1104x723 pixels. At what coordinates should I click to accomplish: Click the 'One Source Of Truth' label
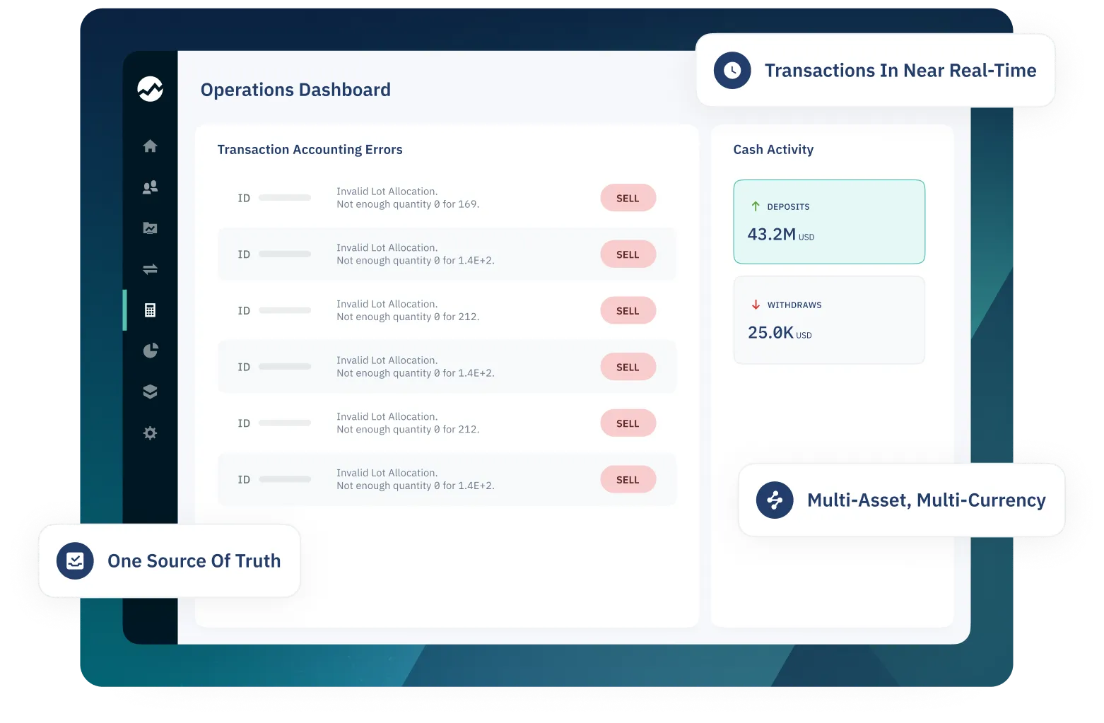(x=194, y=561)
